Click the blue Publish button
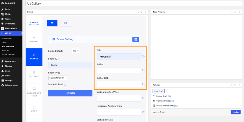244x122 pixels. [x=235, y=112]
